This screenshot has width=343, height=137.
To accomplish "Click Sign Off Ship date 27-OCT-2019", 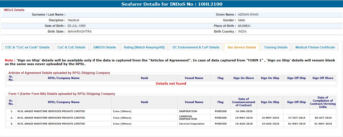I will pyautogui.click(x=296, y=118).
